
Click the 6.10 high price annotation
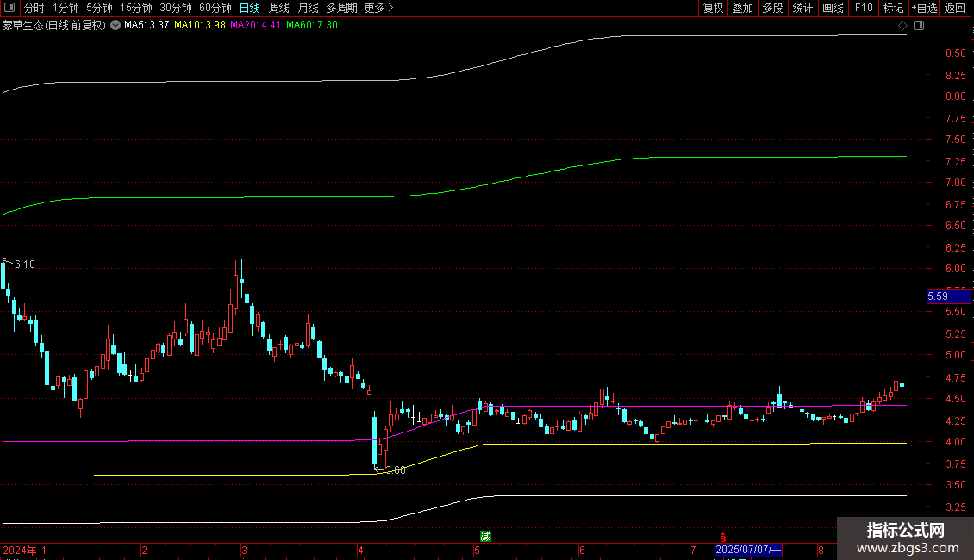[x=25, y=264]
